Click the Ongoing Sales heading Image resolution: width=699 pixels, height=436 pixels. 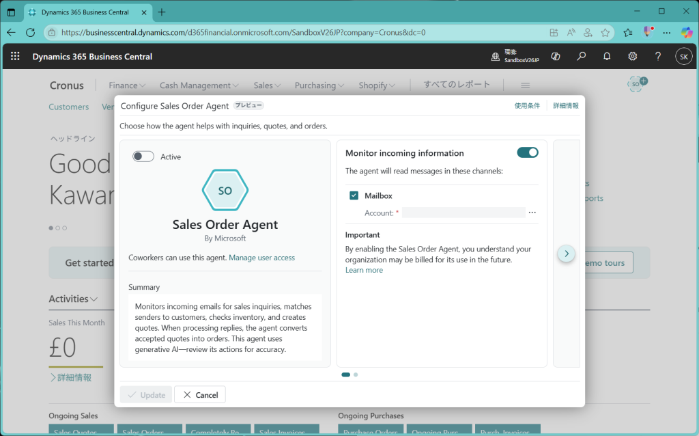click(73, 415)
